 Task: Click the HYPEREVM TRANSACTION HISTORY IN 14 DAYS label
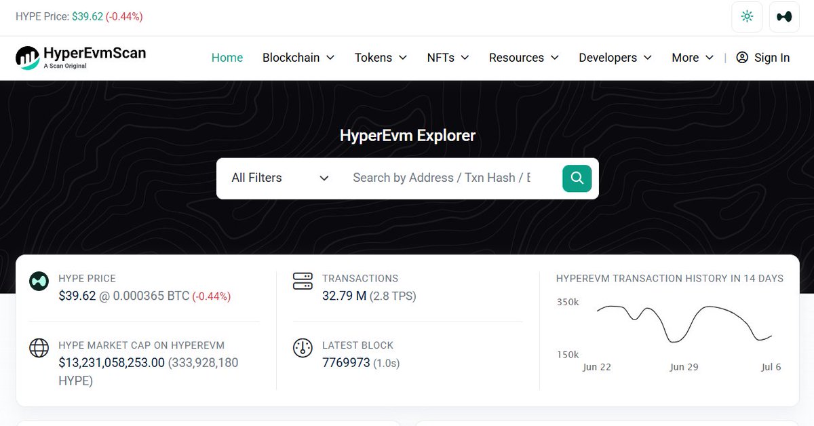coord(670,278)
